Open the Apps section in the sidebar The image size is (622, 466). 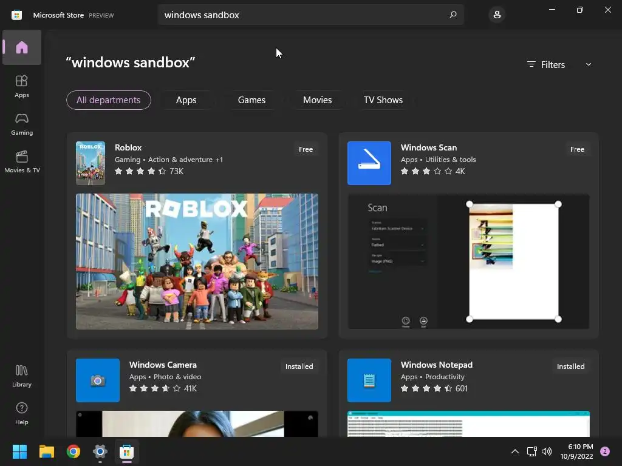pyautogui.click(x=22, y=86)
